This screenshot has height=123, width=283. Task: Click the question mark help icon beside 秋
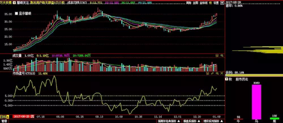click(x=227, y=79)
